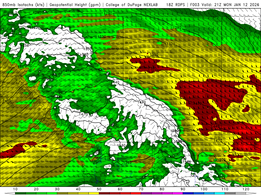Select the '18Z RDPS' model run text

(176, 5)
